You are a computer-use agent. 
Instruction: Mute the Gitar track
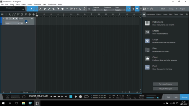pyautogui.click(x=7, y=19)
